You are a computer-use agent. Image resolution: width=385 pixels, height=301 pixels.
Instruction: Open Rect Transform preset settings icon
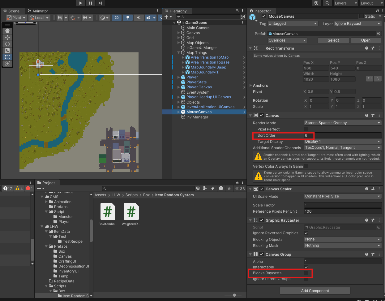tap(373, 48)
